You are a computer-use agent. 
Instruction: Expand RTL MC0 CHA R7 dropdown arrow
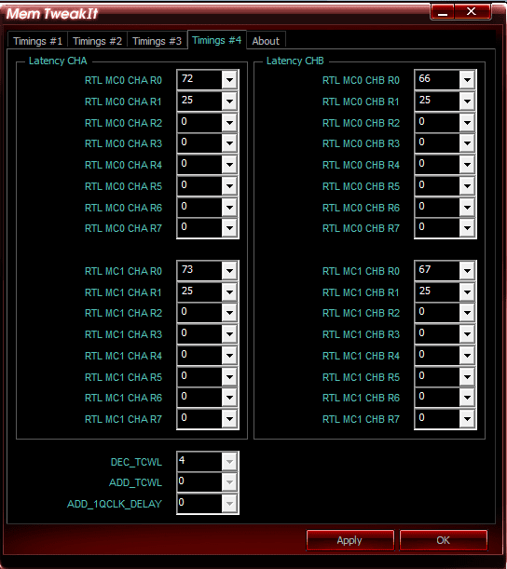[229, 228]
